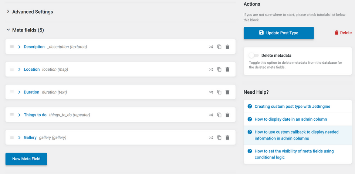Screen dimensions: 355x174
Task: Expand the Things to do field chevron
Action: click(19, 115)
